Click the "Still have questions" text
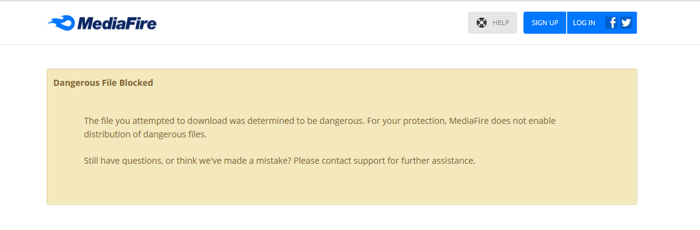Screen dimensions: 700x230 tap(123, 161)
